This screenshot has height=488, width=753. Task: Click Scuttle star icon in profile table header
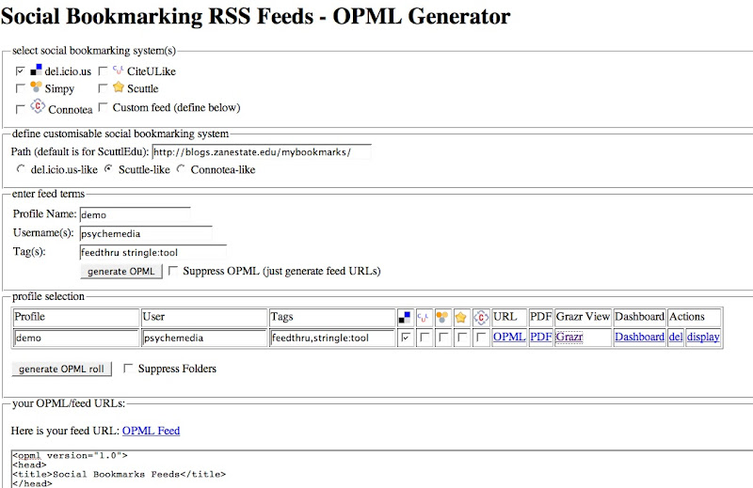pos(461,317)
